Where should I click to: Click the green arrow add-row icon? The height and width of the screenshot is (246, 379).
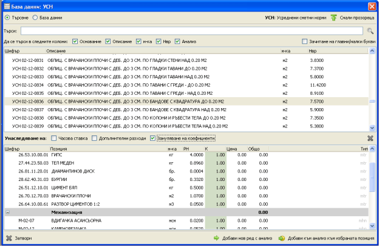pos(216,239)
